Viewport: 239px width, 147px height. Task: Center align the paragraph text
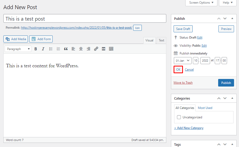[x=81, y=49]
